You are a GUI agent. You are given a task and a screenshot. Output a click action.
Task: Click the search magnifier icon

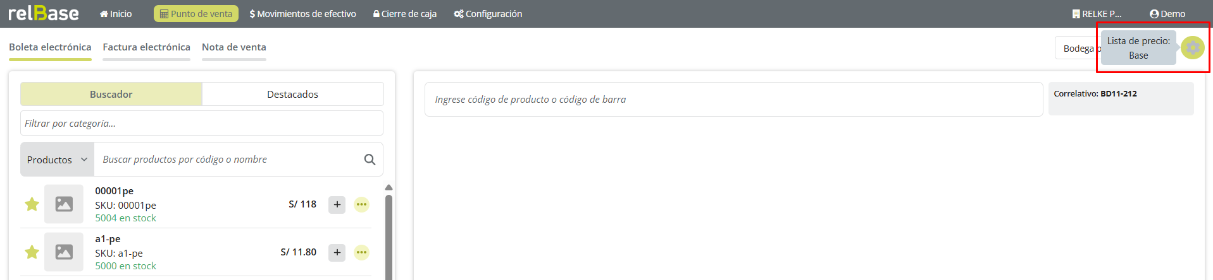pos(370,160)
